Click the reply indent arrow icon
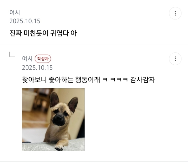Image resolution: width=188 pixels, height=163 pixels. (x=12, y=54)
